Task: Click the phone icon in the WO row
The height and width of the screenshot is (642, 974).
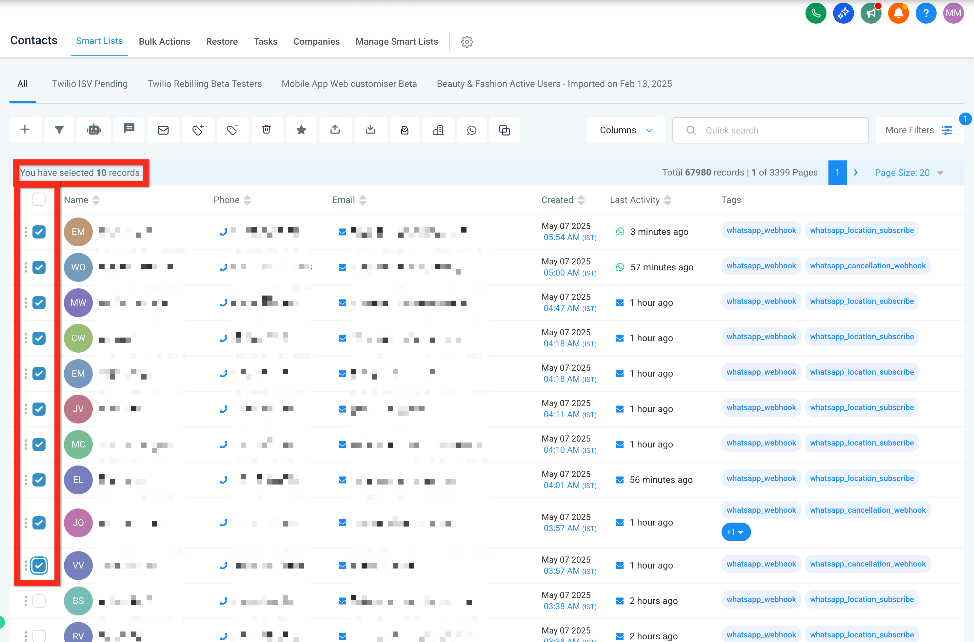Action: pyautogui.click(x=224, y=267)
